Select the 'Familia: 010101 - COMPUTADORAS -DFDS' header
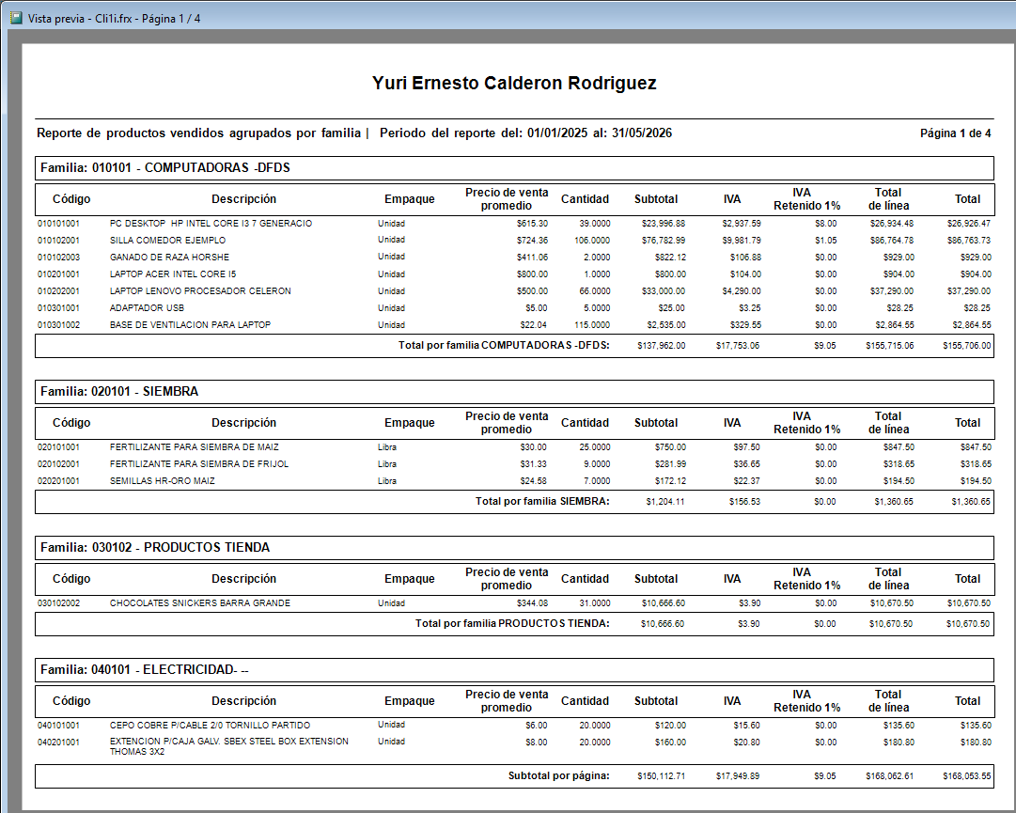Image resolution: width=1016 pixels, height=813 pixels. [514, 168]
